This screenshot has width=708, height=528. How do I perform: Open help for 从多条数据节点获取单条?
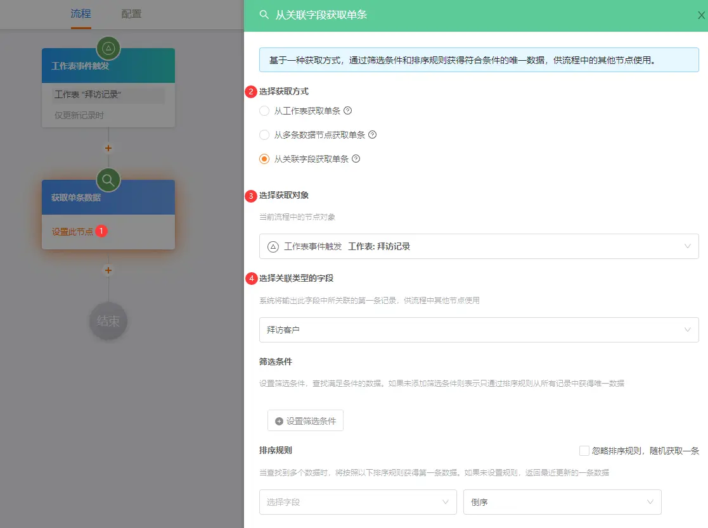[x=373, y=134]
